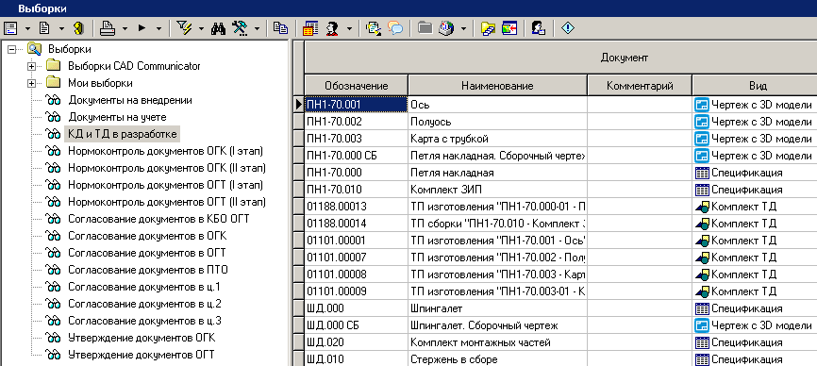This screenshot has width=817, height=366.
Task: Click the copy documents icon
Action: pos(280,28)
